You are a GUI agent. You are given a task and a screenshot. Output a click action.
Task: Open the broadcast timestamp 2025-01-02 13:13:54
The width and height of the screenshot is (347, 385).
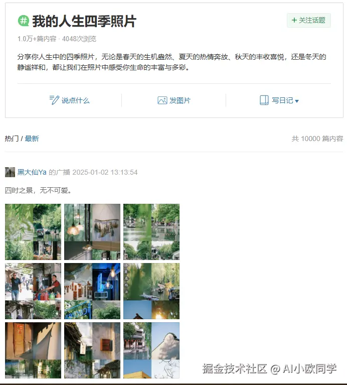pyautogui.click(x=105, y=172)
